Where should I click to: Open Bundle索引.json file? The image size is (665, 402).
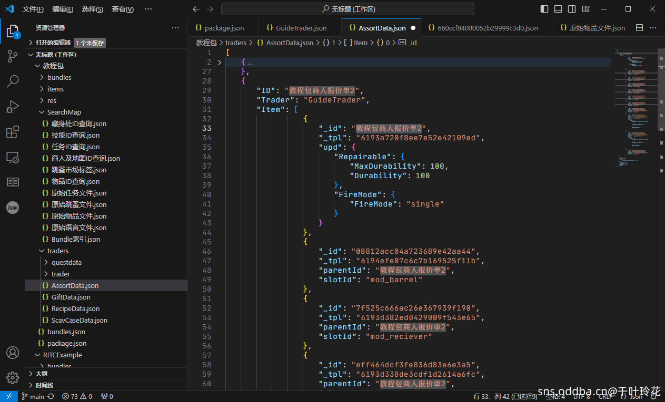coord(106,239)
